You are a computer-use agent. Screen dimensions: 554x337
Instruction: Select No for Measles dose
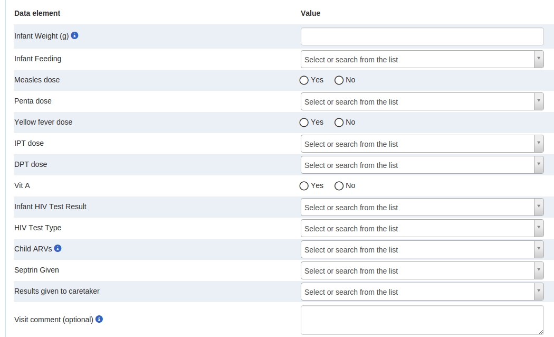point(339,80)
